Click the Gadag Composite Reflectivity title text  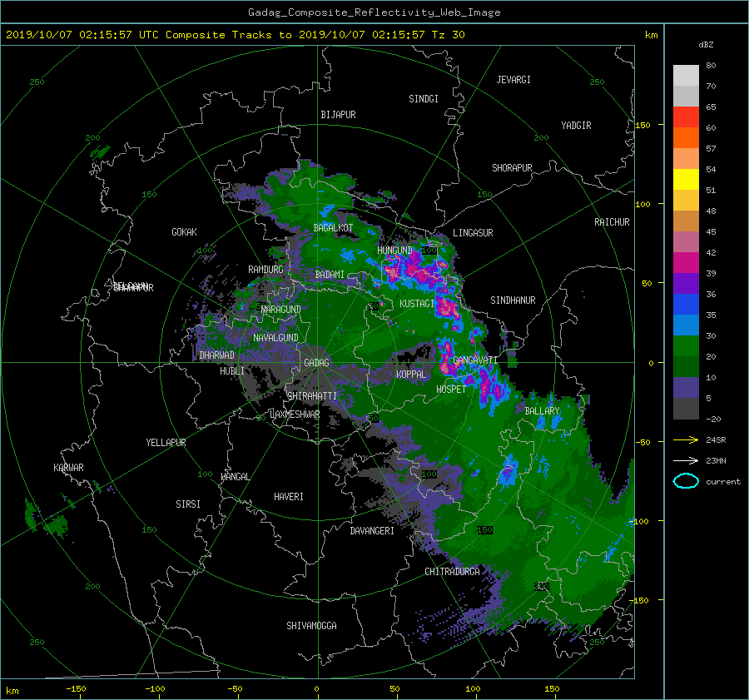(374, 12)
